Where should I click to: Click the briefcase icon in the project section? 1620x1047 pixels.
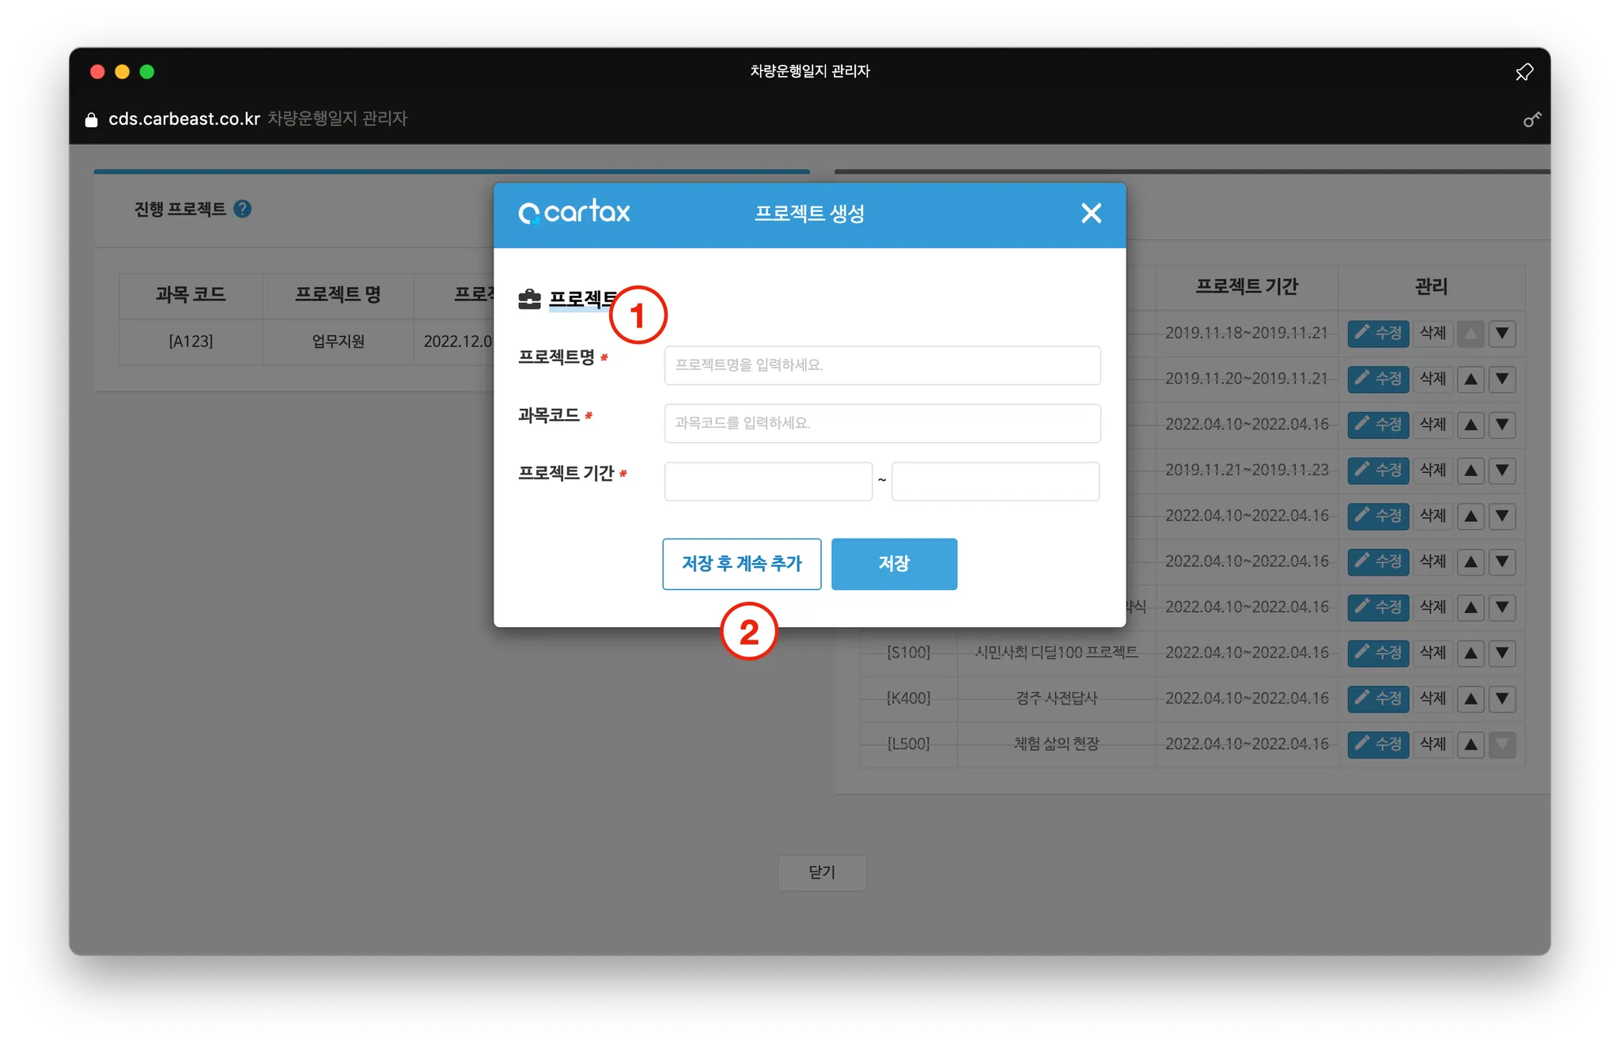(529, 299)
